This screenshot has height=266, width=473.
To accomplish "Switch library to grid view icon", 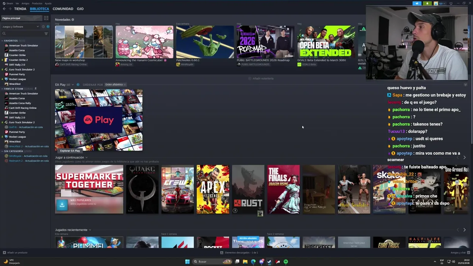I will (46, 18).
